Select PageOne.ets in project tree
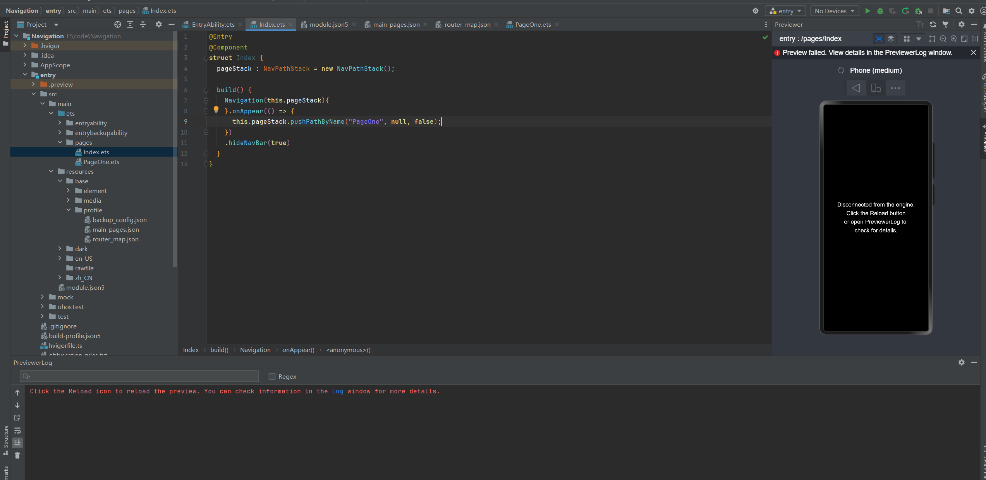Image resolution: width=986 pixels, height=480 pixels. point(101,162)
